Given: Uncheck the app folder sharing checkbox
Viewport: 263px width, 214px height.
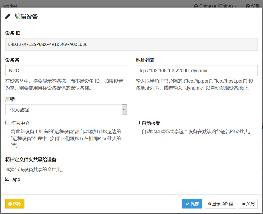Looking at the screenshot, I should point(7,179).
